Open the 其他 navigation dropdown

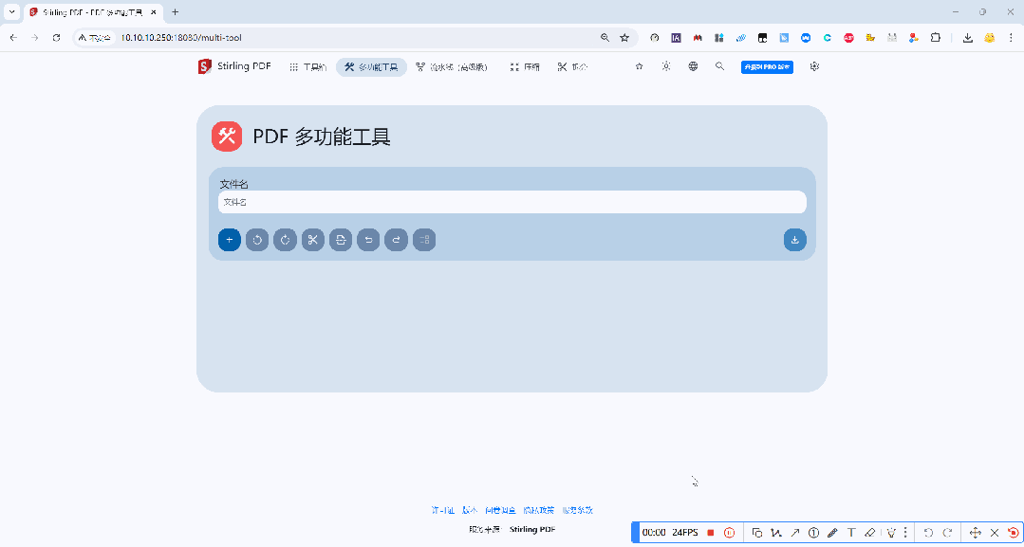pyautogui.click(x=571, y=66)
